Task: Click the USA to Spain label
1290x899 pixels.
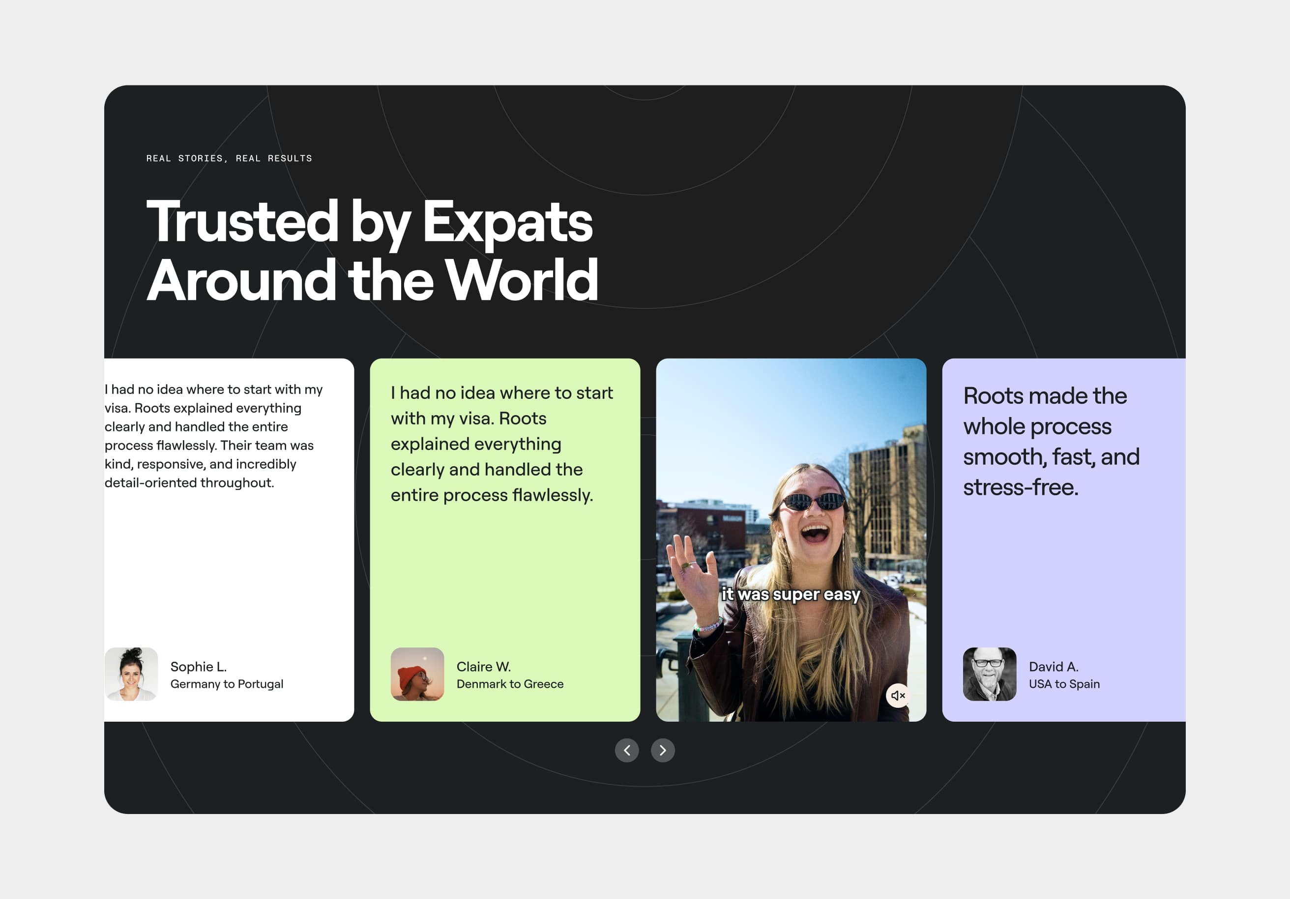Action: click(x=1064, y=684)
